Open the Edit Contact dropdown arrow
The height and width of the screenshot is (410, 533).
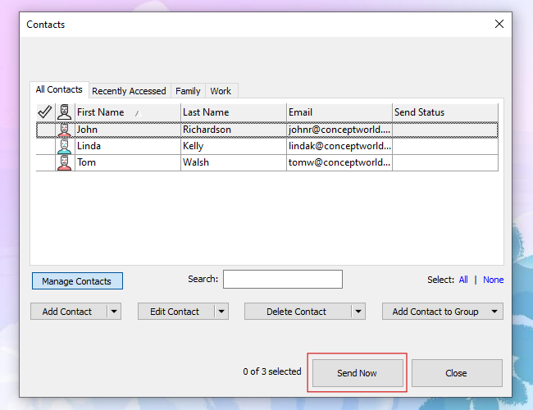click(221, 312)
